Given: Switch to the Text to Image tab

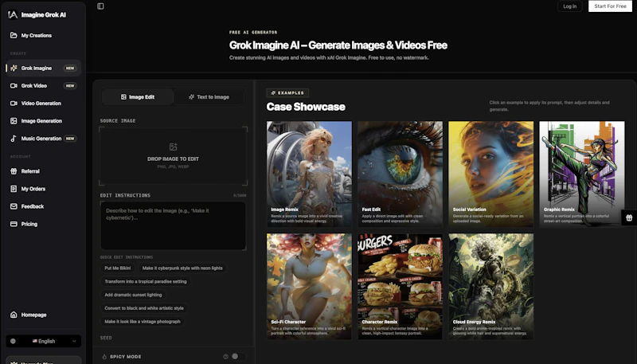Looking at the screenshot, I should click(209, 97).
